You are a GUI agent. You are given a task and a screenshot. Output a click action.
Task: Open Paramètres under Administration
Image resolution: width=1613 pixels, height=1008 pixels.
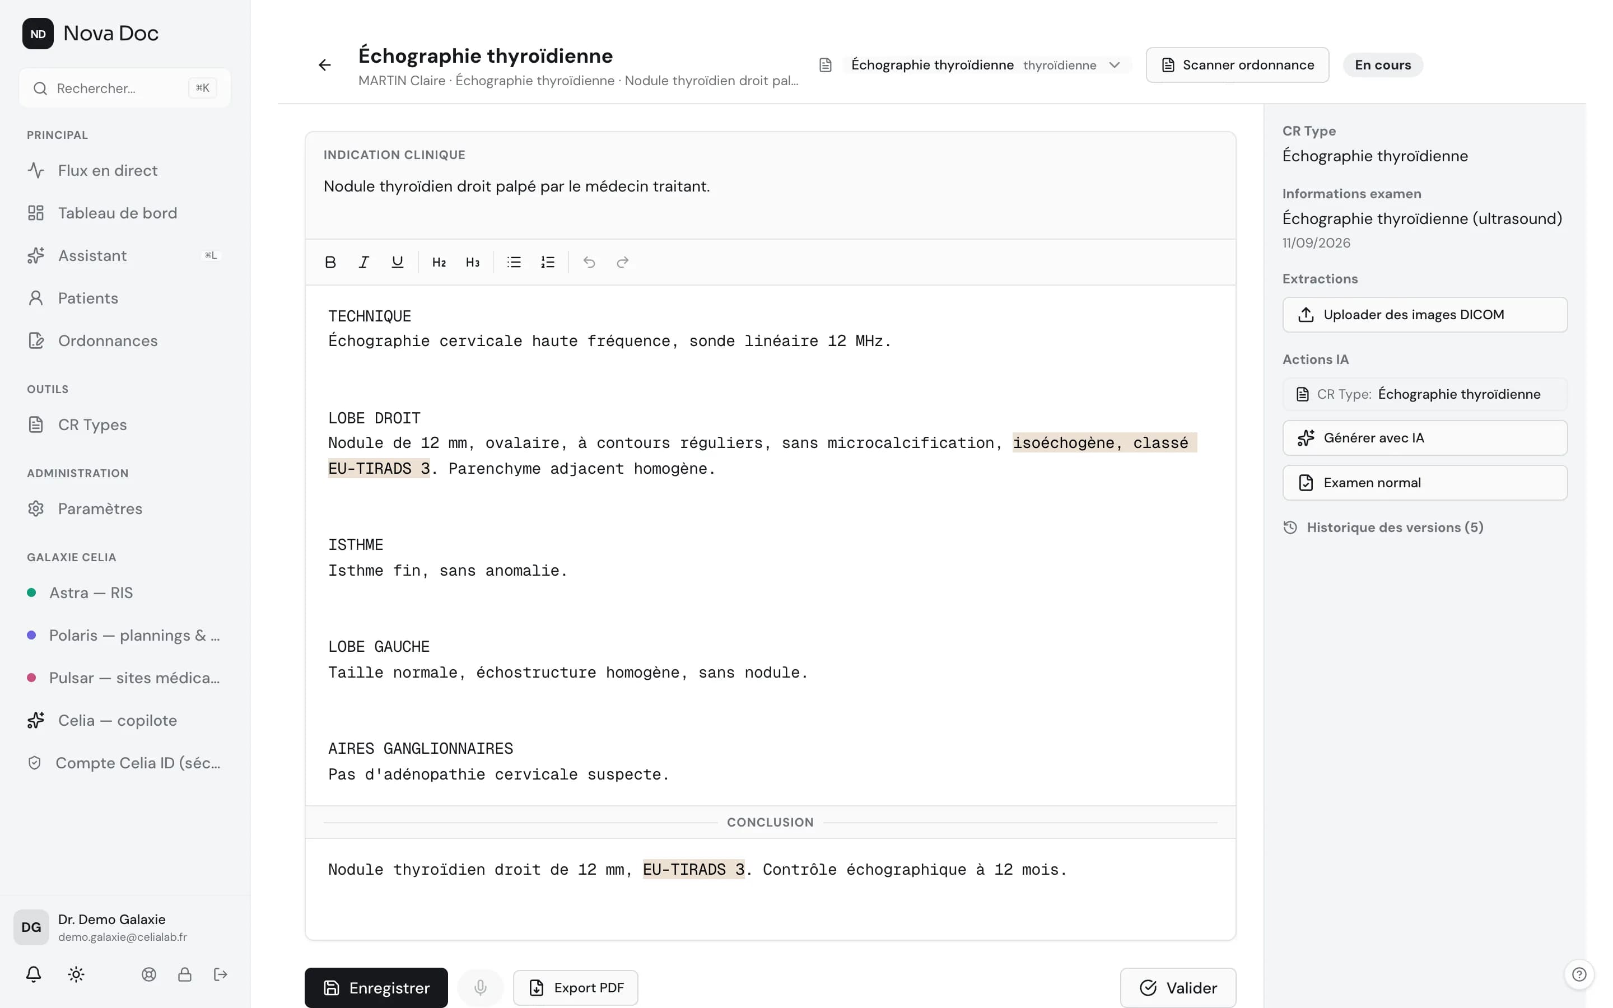(125, 508)
